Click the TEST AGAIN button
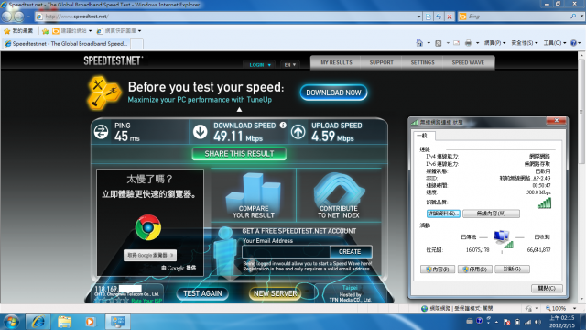The height and width of the screenshot is (330, 586). pos(202,293)
